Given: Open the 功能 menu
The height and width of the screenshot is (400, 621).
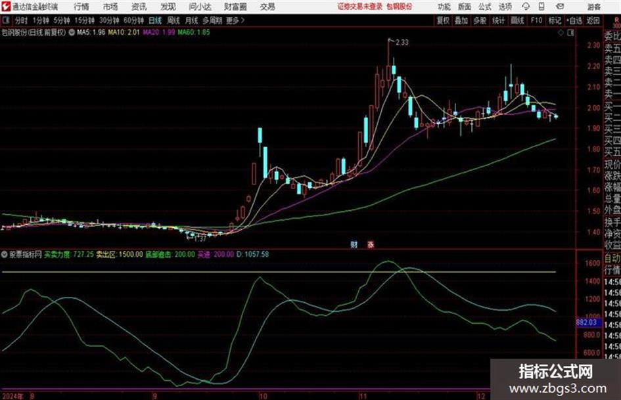Looking at the screenshot, I should tap(444, 7).
